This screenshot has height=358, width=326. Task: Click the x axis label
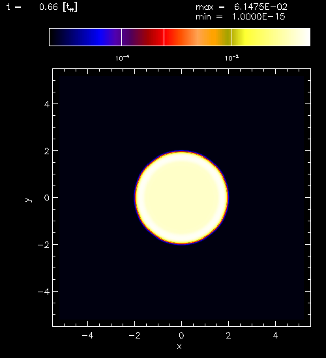pyautogui.click(x=179, y=346)
